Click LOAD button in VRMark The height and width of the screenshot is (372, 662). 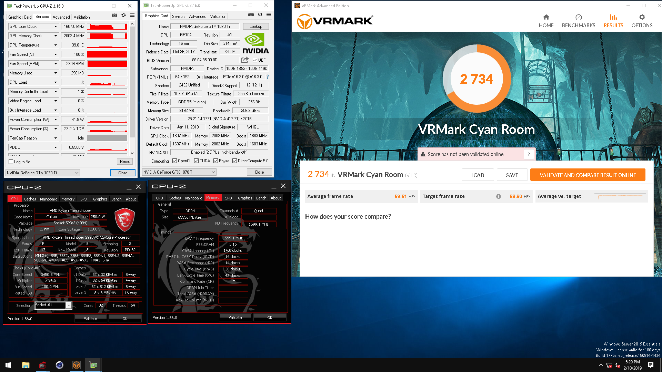[x=478, y=175]
